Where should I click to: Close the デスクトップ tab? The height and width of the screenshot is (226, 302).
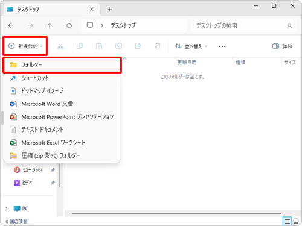tap(92, 9)
